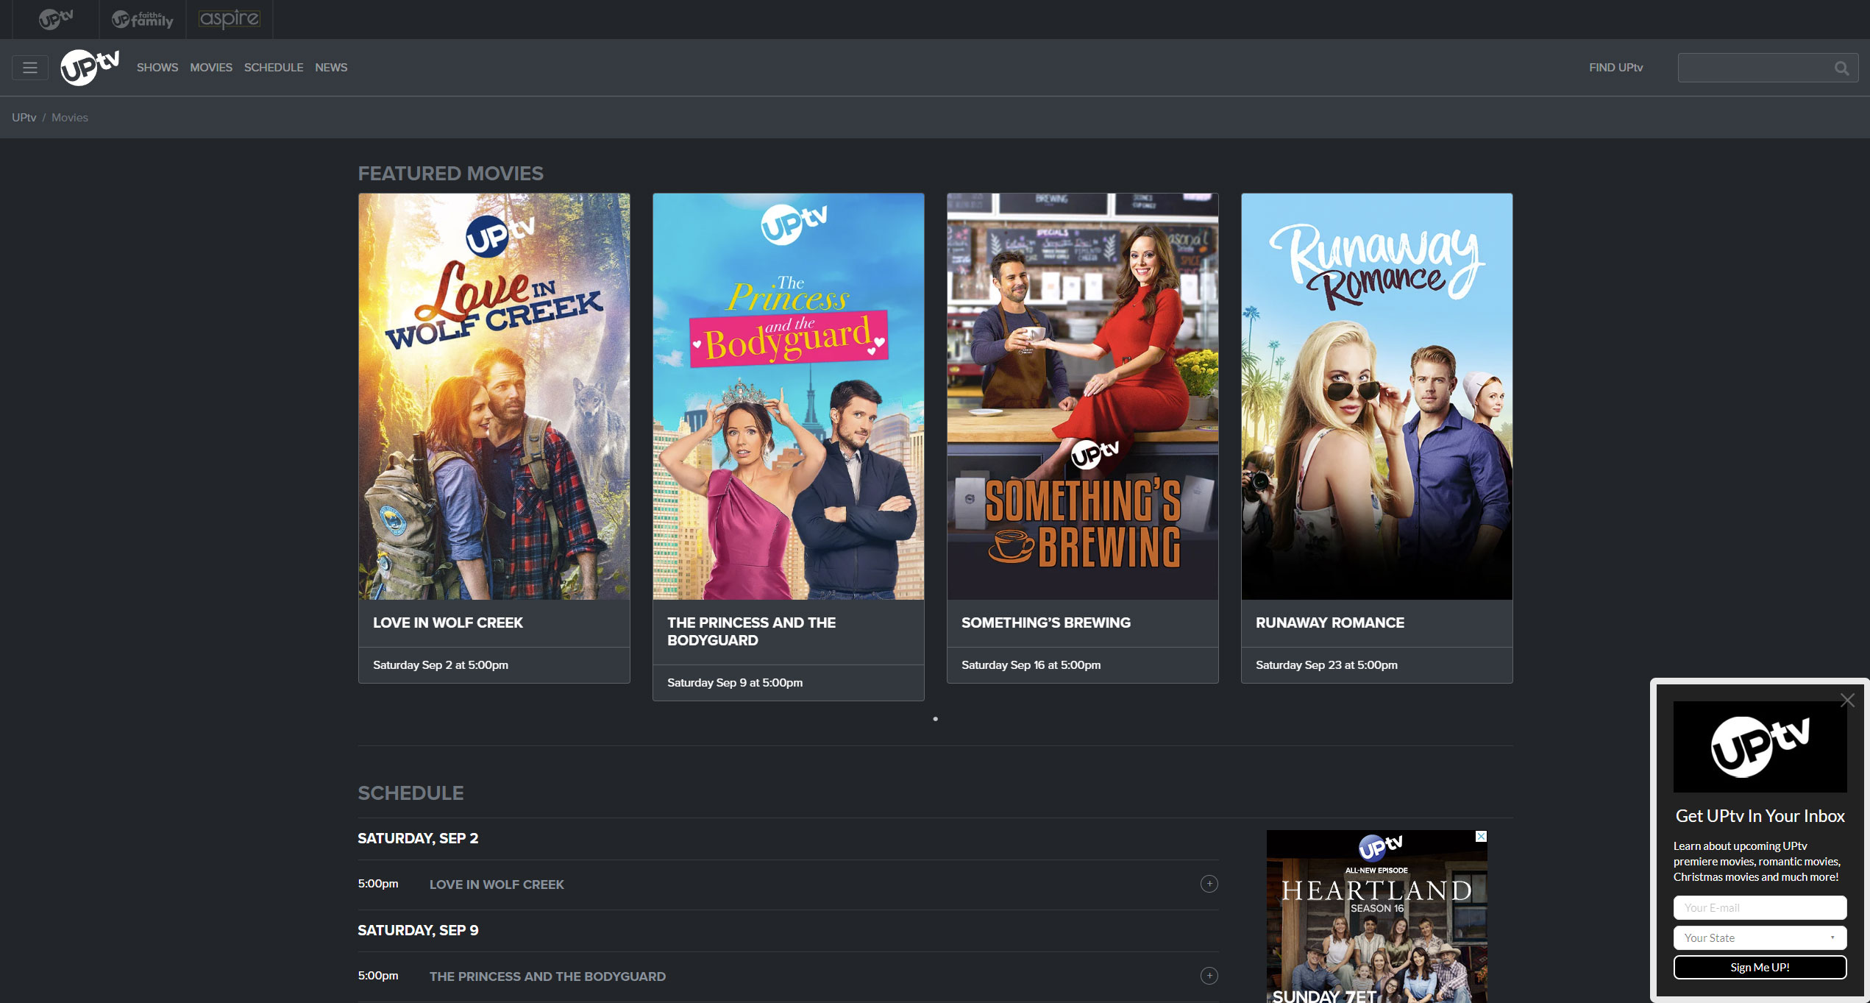Image resolution: width=1870 pixels, height=1003 pixels.
Task: Click the Your E-mail input field
Action: point(1760,908)
